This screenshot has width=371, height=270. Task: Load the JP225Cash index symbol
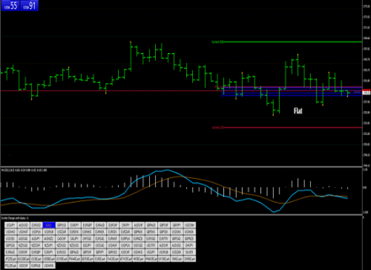[11, 259]
